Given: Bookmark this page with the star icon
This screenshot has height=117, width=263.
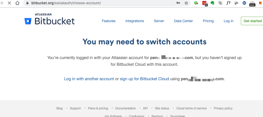Looking at the screenshot, I should tap(186, 3).
